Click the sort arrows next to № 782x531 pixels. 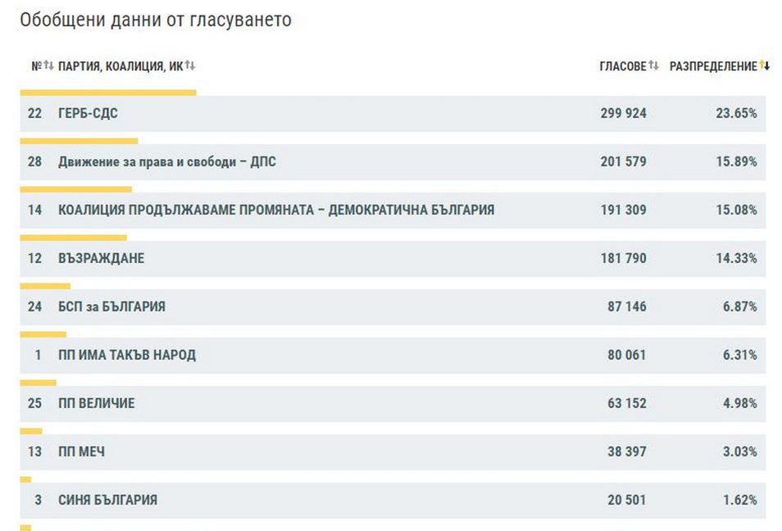49,66
